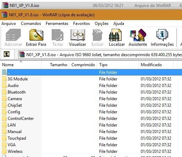Sort list by Modificado column header

tap(156, 65)
